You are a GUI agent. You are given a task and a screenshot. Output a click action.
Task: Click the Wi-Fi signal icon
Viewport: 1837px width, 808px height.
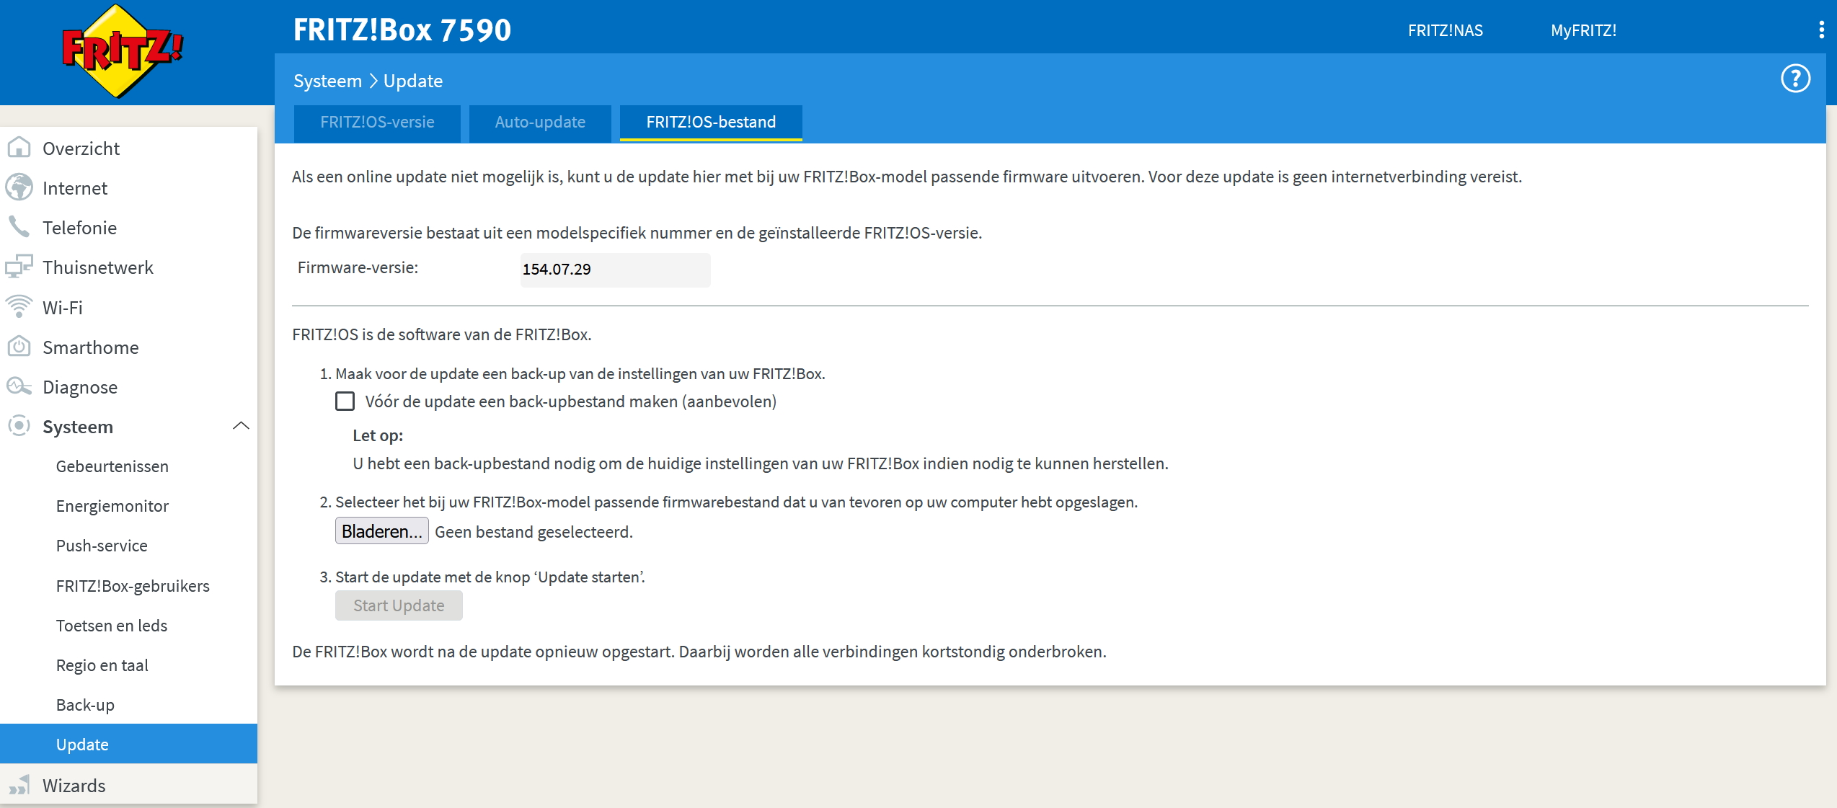19,307
